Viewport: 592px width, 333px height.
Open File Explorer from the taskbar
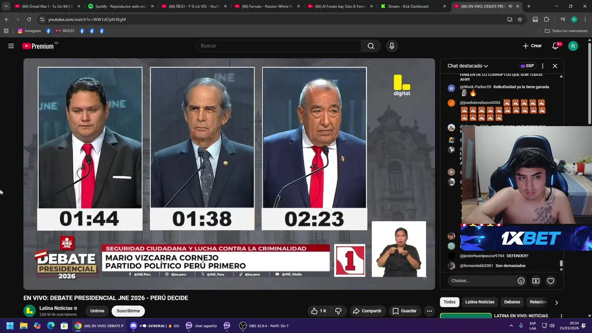(24, 326)
